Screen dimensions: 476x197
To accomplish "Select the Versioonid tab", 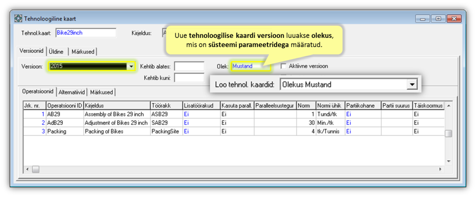I will coord(32,51).
